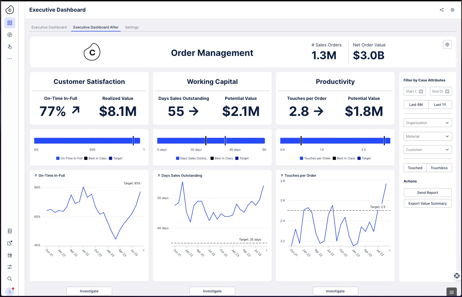Click the Working Capital $2.1M potential value
462x297 pixels.
[x=241, y=111]
